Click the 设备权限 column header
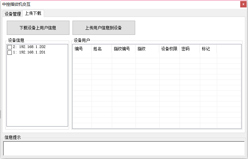 [169, 49]
